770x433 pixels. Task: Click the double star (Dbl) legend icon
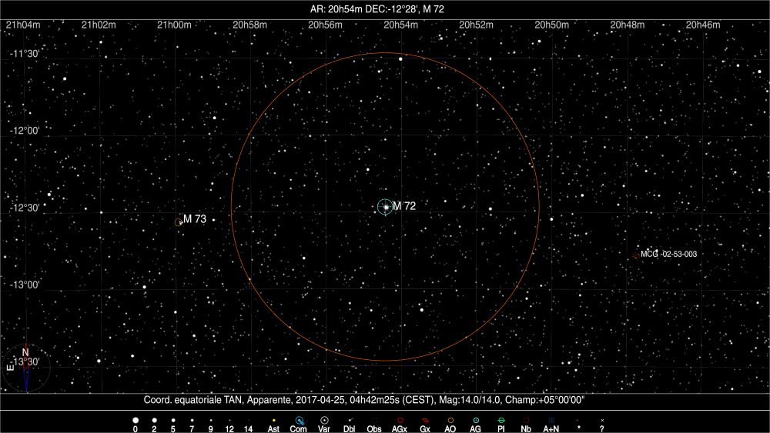click(350, 421)
